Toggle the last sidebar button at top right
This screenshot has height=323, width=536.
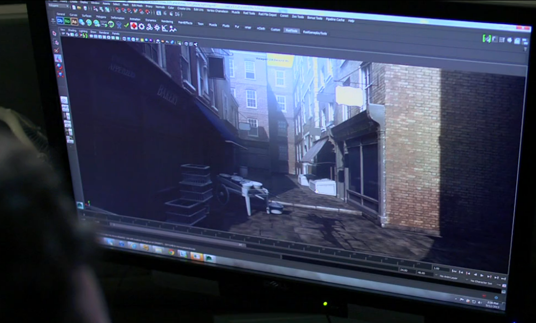click(x=524, y=41)
